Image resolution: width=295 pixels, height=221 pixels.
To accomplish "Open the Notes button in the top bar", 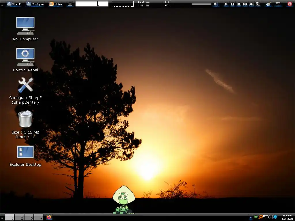I will click(56, 4).
